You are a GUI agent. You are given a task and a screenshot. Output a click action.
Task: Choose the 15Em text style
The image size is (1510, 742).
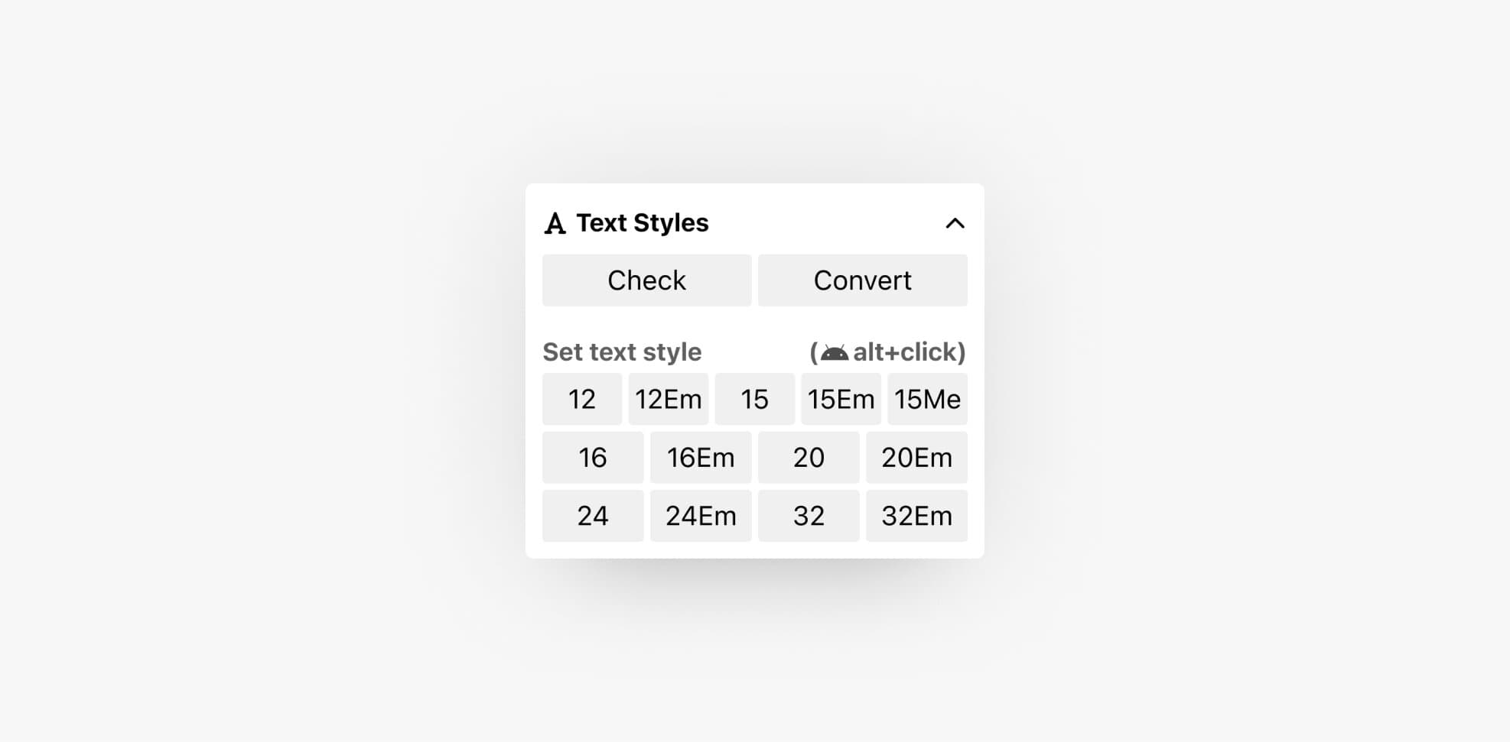point(841,399)
